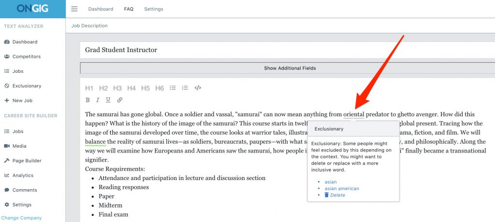This screenshot has width=495, height=222.
Task: Toggle underline formatting
Action: pyautogui.click(x=108, y=100)
